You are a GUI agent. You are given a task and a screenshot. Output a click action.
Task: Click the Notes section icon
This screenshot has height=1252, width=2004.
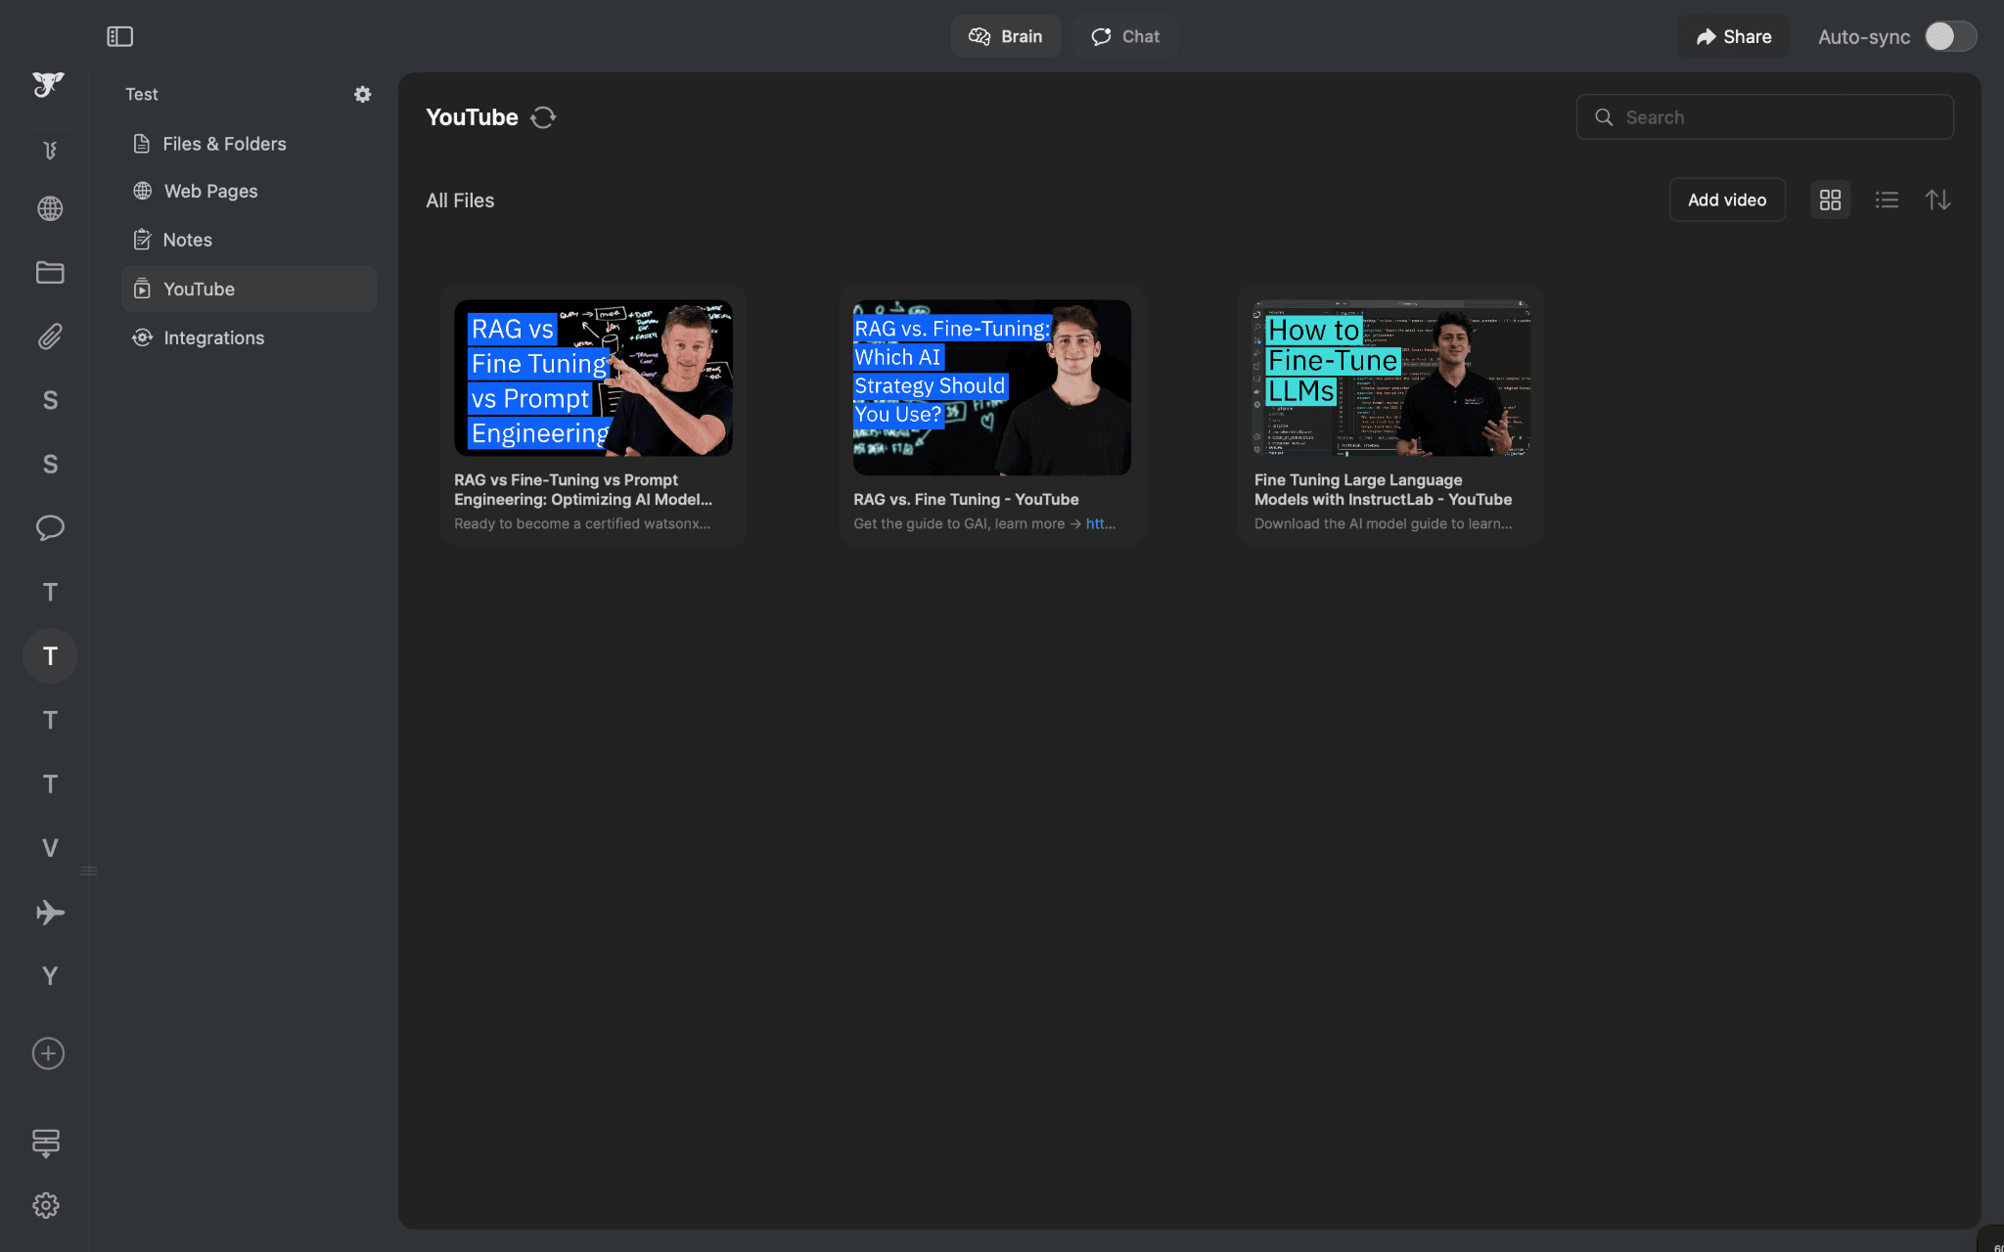coord(143,239)
